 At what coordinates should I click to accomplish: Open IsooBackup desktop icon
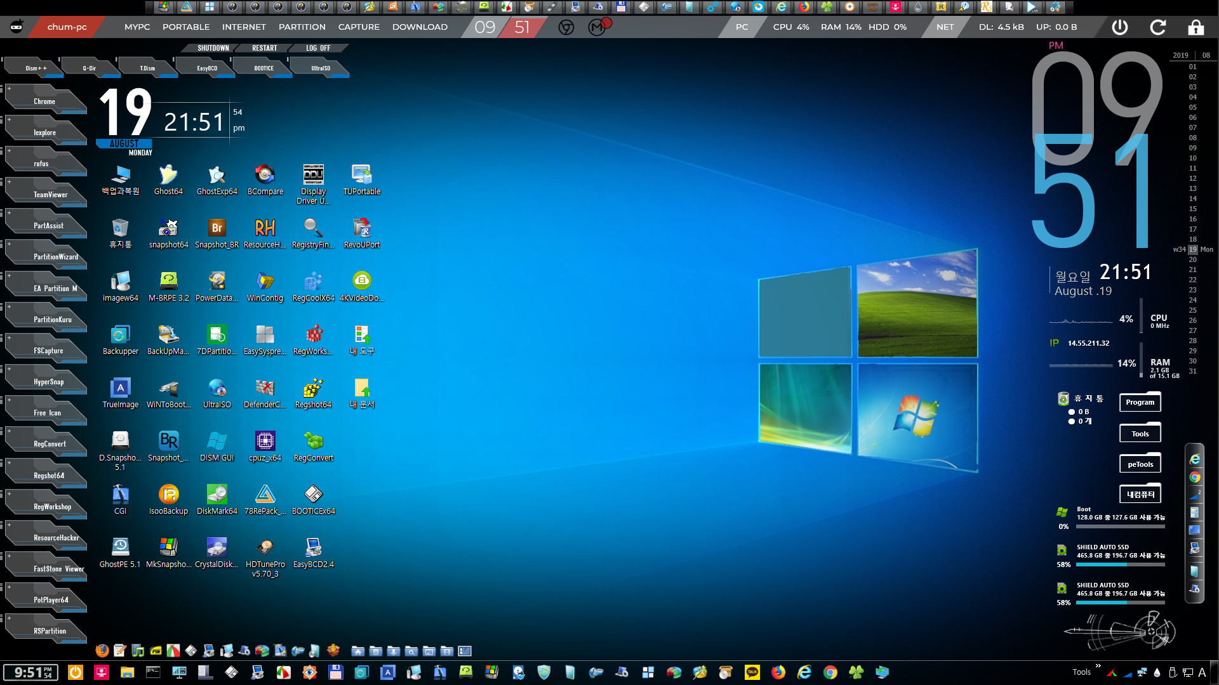[x=168, y=499]
